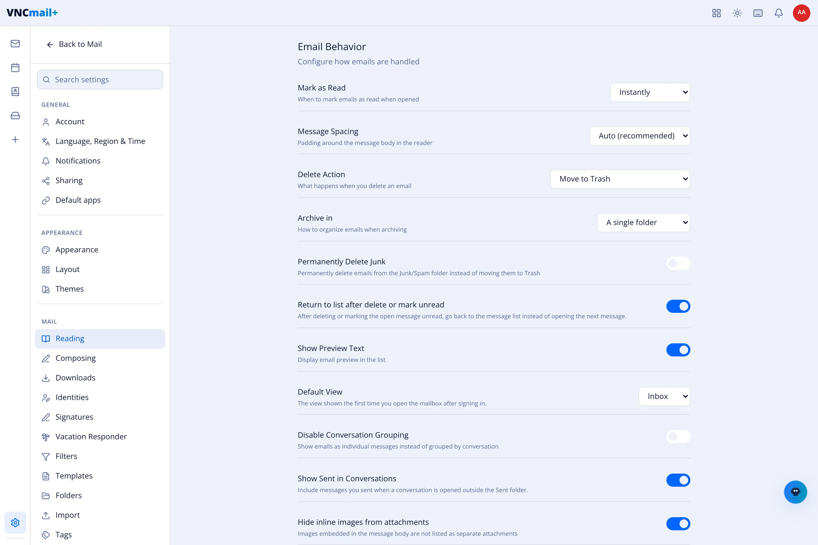Enable the Permanently Delete Junk toggle
Screen dimensions: 818x545
click(x=678, y=263)
